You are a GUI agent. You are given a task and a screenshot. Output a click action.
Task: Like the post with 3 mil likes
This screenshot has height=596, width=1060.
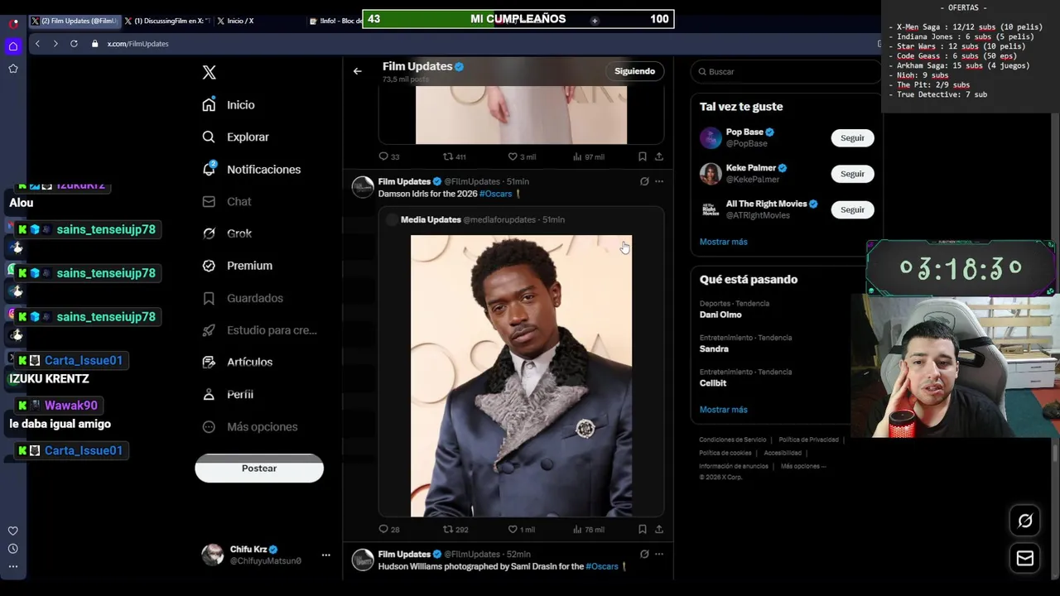point(522,156)
